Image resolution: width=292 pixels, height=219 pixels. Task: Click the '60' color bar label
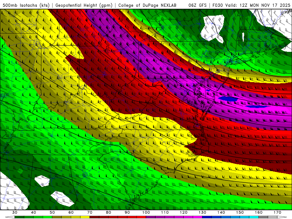click(71, 212)
